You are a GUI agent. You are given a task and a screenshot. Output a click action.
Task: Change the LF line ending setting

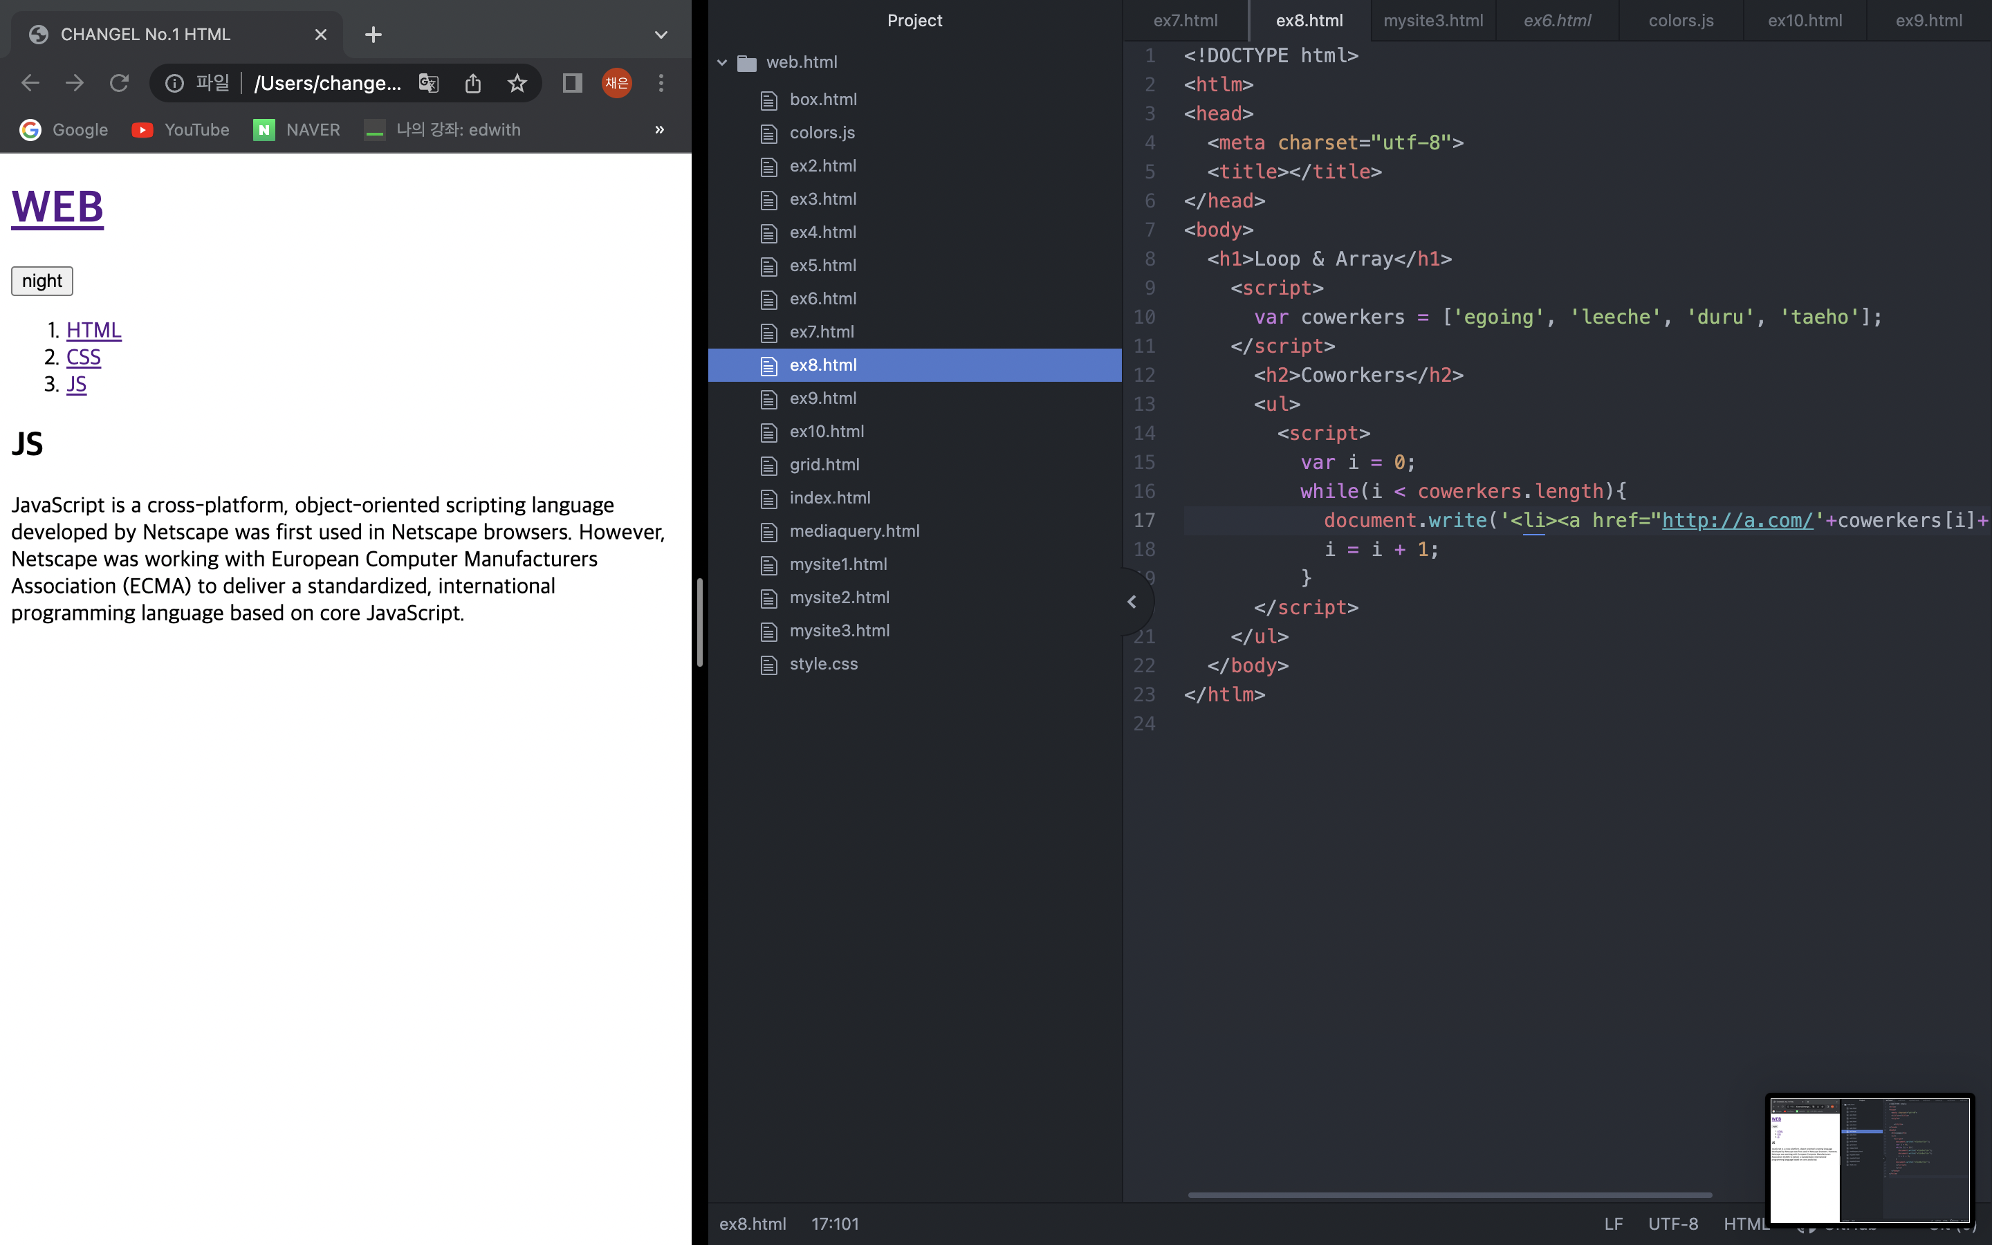point(1614,1224)
